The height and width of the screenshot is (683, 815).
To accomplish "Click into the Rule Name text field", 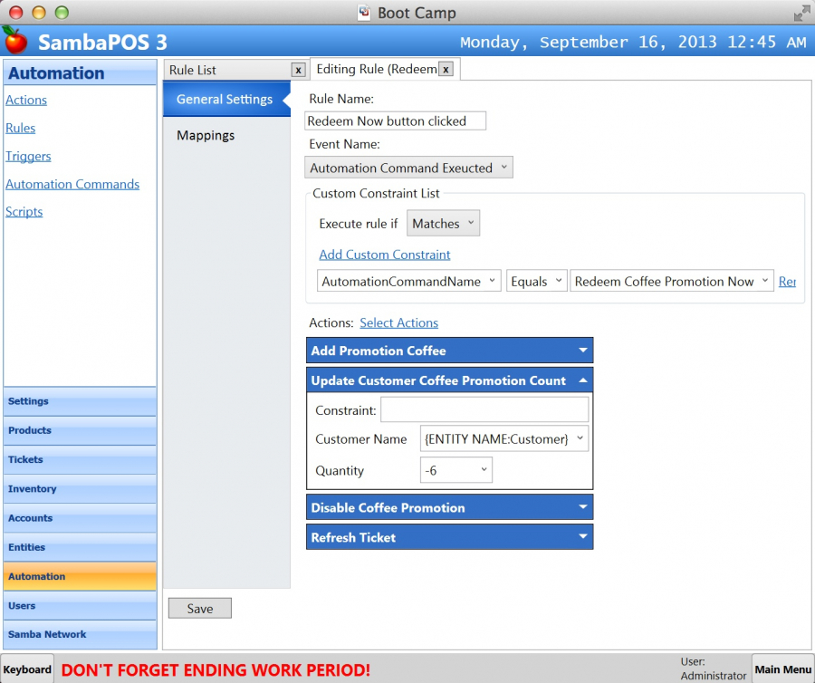I will pyautogui.click(x=396, y=120).
